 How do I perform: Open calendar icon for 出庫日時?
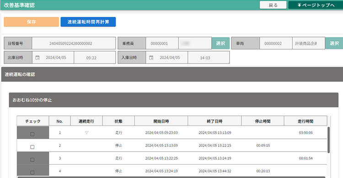tap(38, 58)
